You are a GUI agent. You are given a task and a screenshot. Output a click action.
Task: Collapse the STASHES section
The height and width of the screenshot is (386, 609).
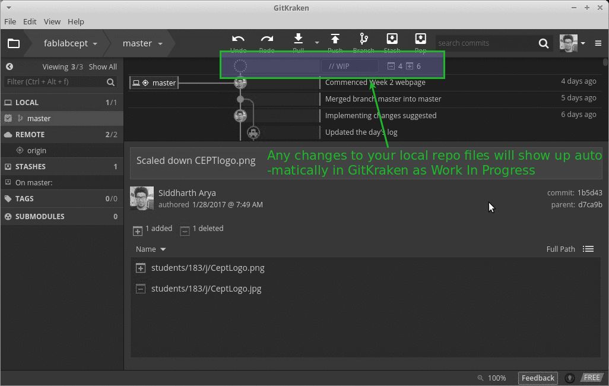(x=62, y=167)
